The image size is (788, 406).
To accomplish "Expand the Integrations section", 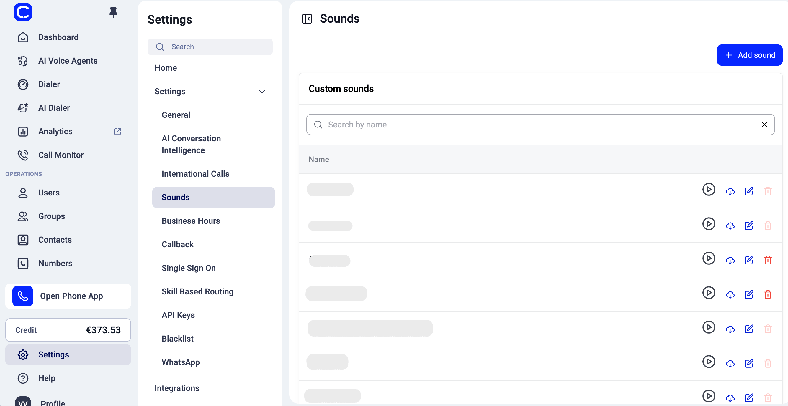I will pyautogui.click(x=177, y=388).
